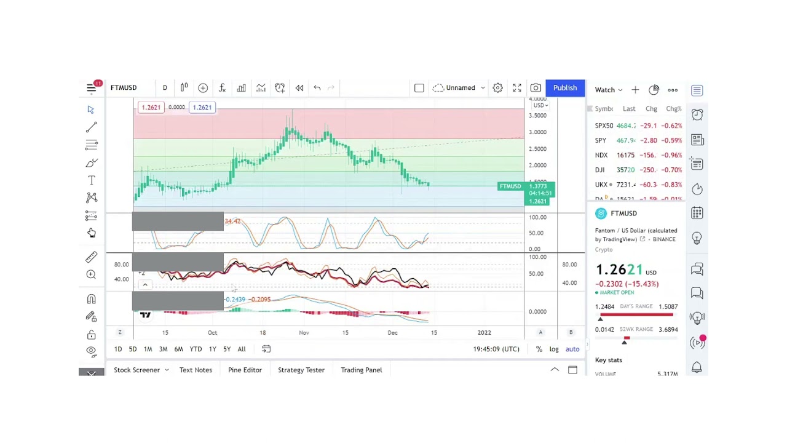787x443 pixels.
Task: Expand the Stock Screener dropdown arrow
Action: [167, 370]
